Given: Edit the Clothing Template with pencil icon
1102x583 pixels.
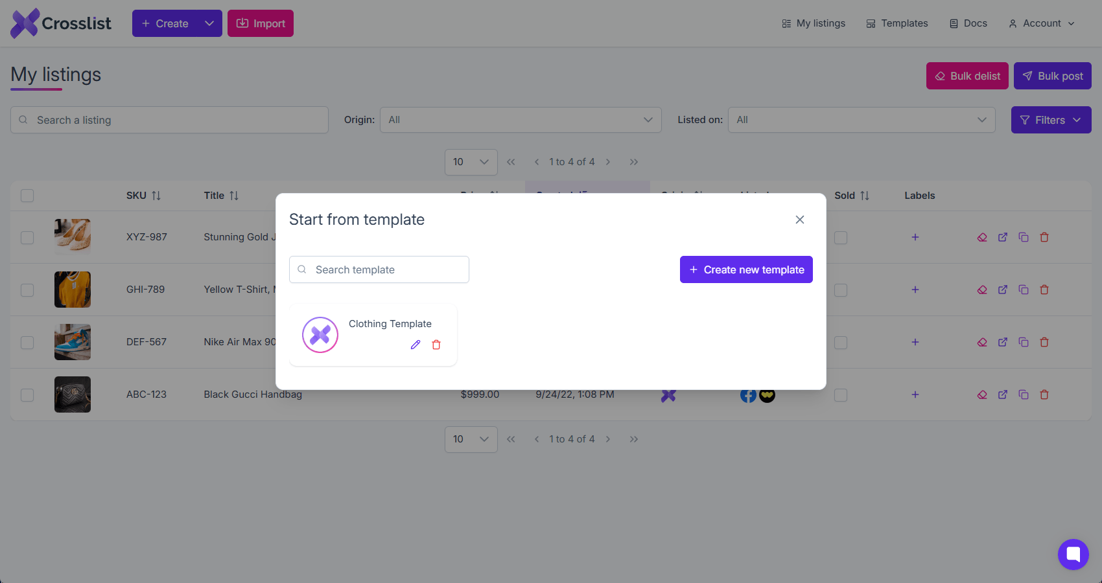Looking at the screenshot, I should coord(416,345).
